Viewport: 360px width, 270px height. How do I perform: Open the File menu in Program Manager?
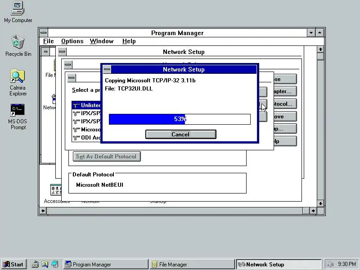49,41
